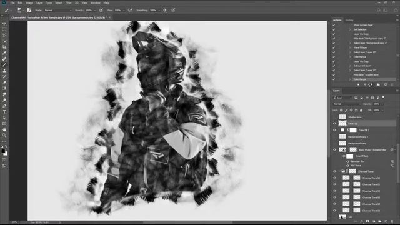
Task: Add layer mask at Layers bottom
Action: (367, 222)
